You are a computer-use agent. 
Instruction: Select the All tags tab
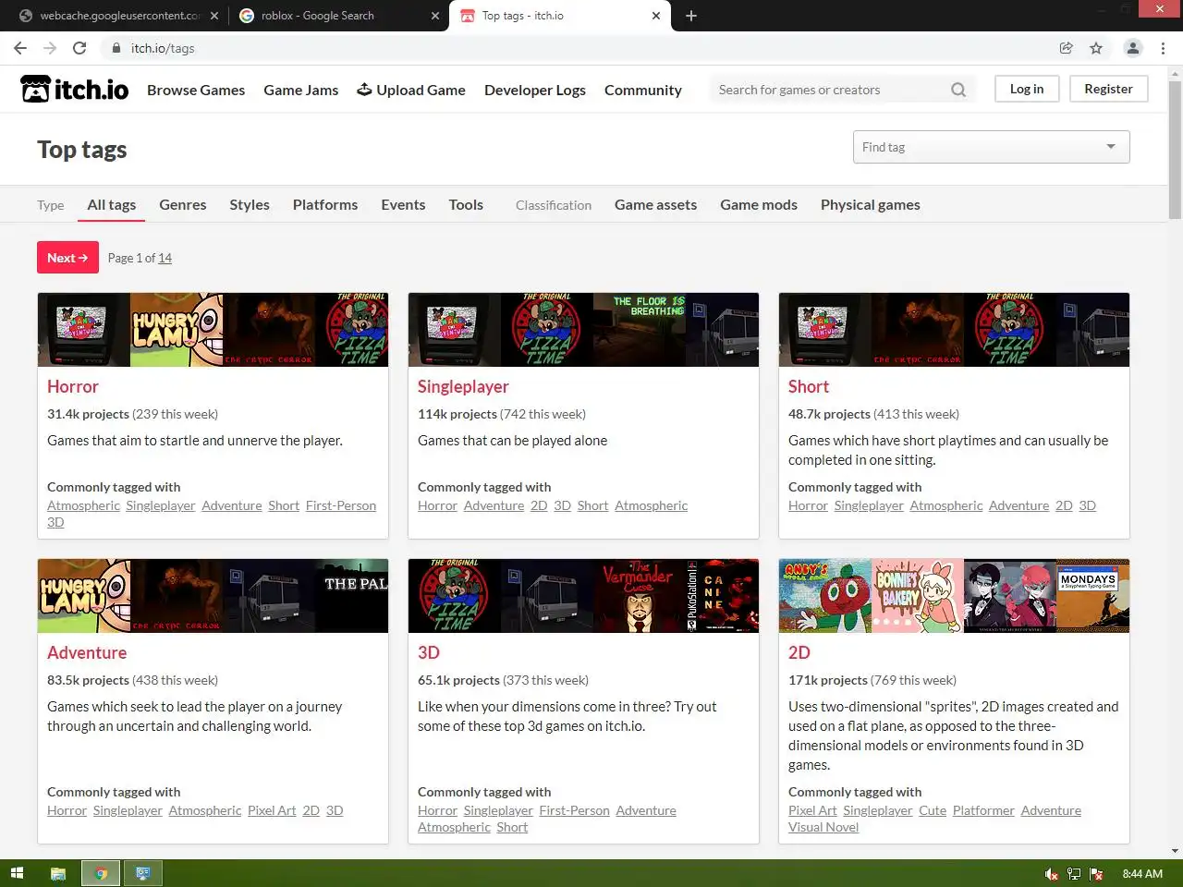[112, 205]
